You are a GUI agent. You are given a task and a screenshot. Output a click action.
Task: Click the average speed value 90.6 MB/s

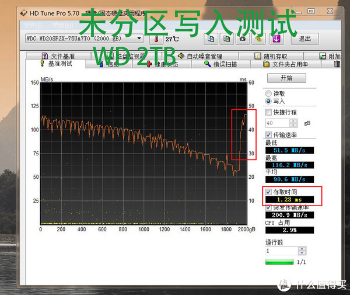click(x=289, y=179)
